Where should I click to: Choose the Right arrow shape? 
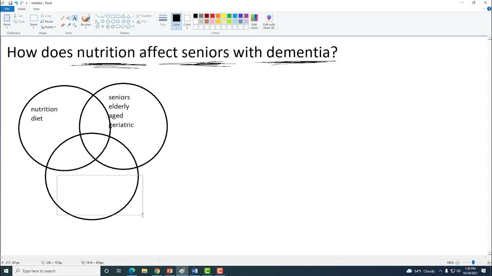[x=118, y=21]
